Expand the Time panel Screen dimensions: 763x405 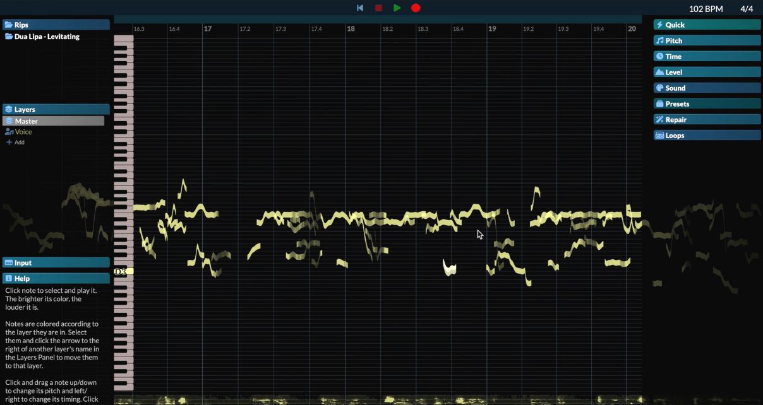[x=706, y=56]
